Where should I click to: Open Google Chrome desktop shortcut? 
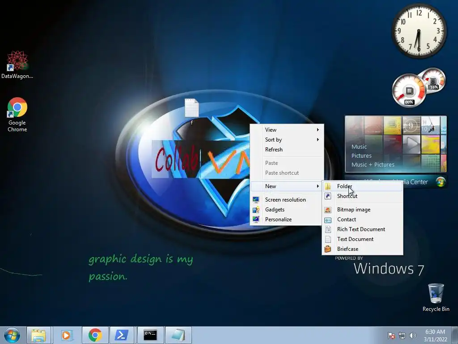[17, 114]
